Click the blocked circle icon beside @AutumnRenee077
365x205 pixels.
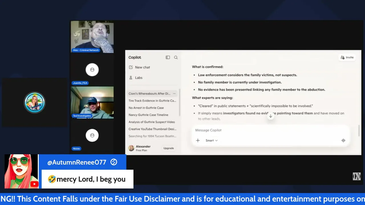pos(114,162)
